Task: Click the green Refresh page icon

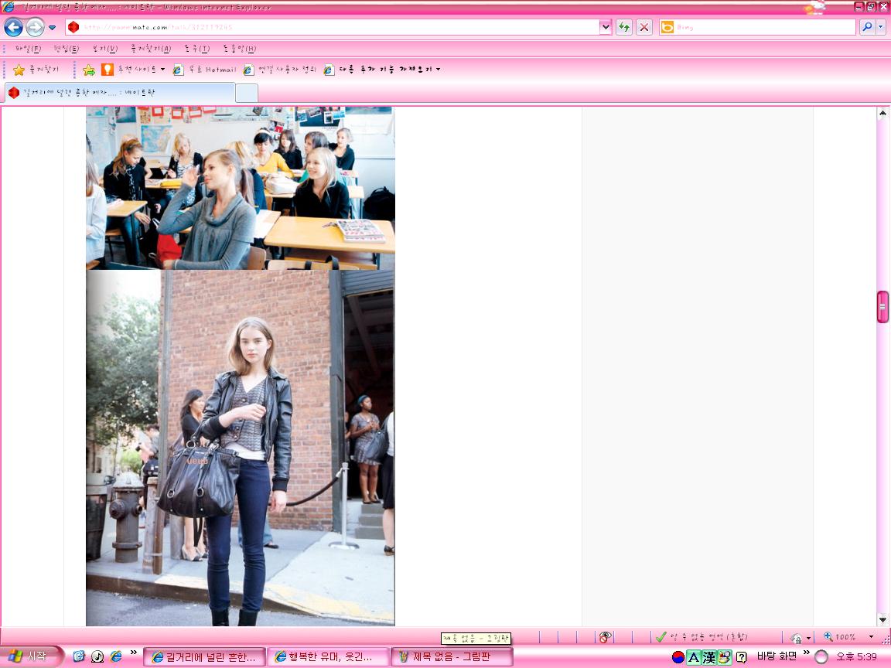Action: 624,27
